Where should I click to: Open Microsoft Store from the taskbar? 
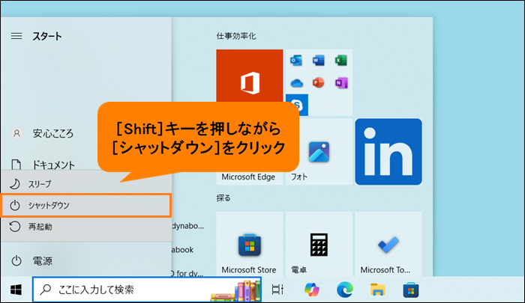click(x=411, y=290)
